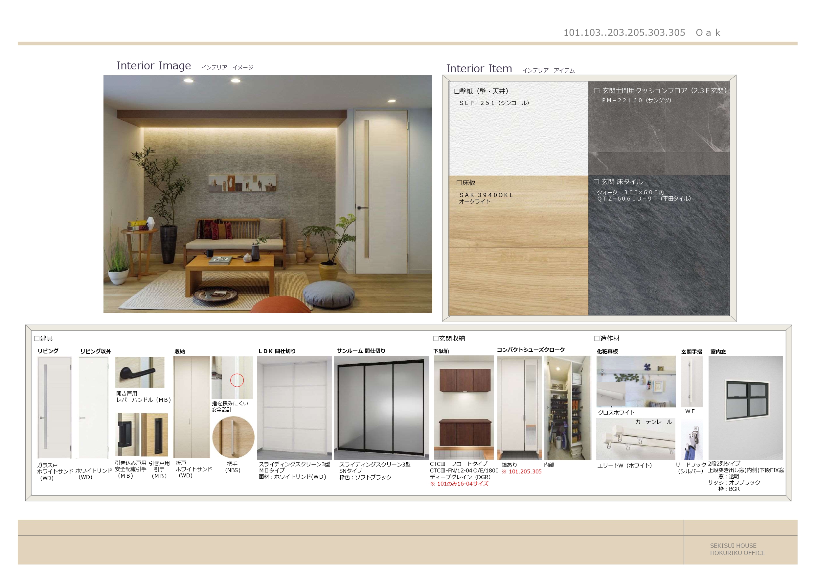Click the sunroom sliding screen black frame image
The width and height of the screenshot is (815, 577).
(381, 408)
